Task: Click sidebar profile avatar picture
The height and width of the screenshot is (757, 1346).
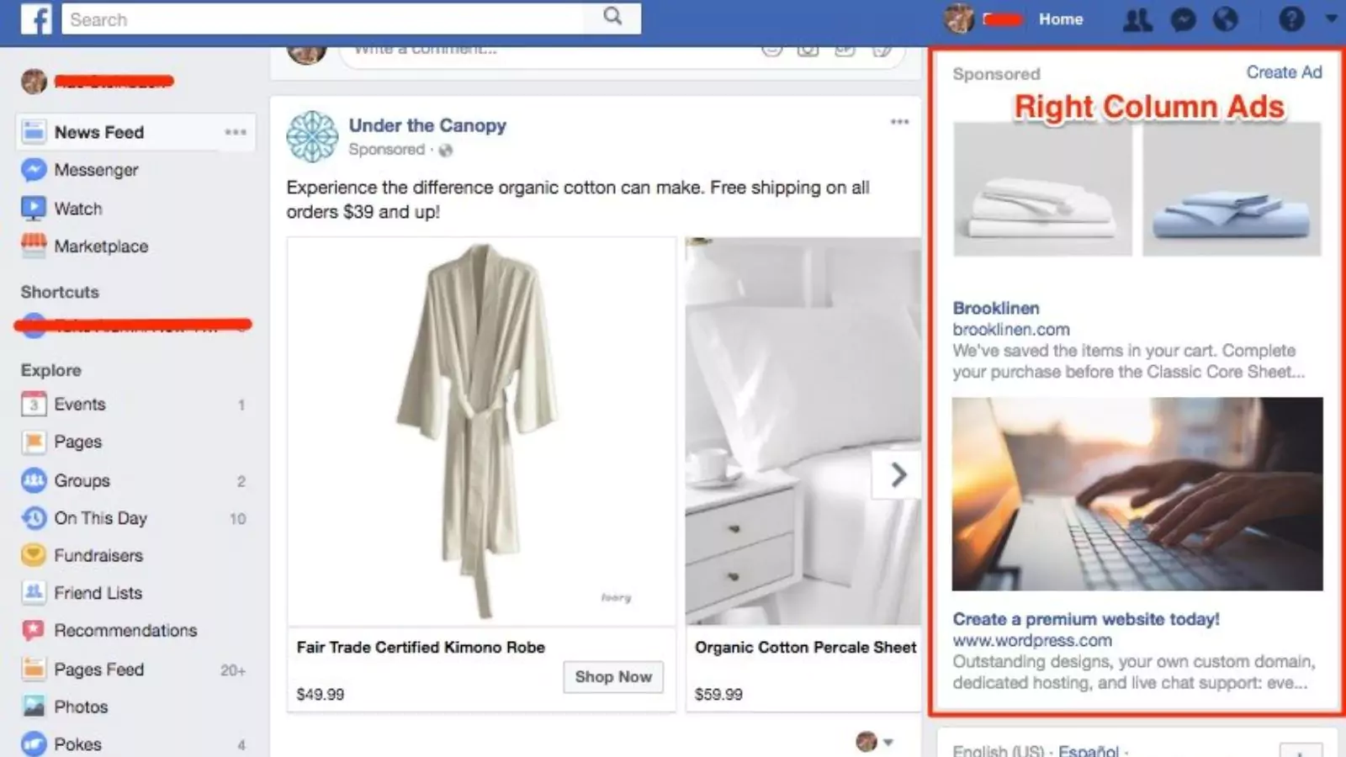Action: (34, 81)
